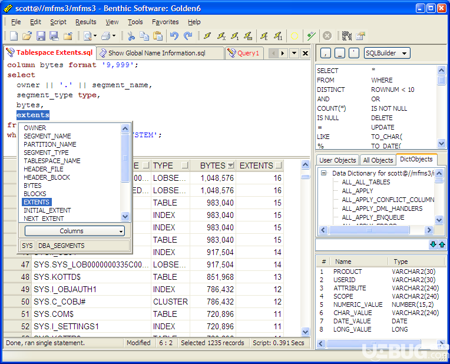Screen dimensions: 450x364
Task: Select ALL_ALL_TABLES in the dictionary tree
Action: [x=366, y=182]
